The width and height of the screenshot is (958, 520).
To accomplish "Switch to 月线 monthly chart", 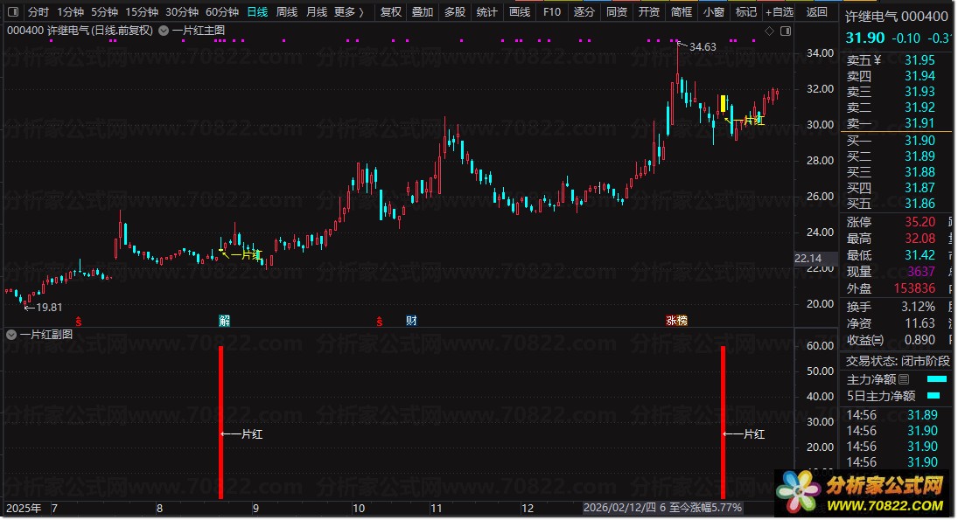I will tap(316, 11).
